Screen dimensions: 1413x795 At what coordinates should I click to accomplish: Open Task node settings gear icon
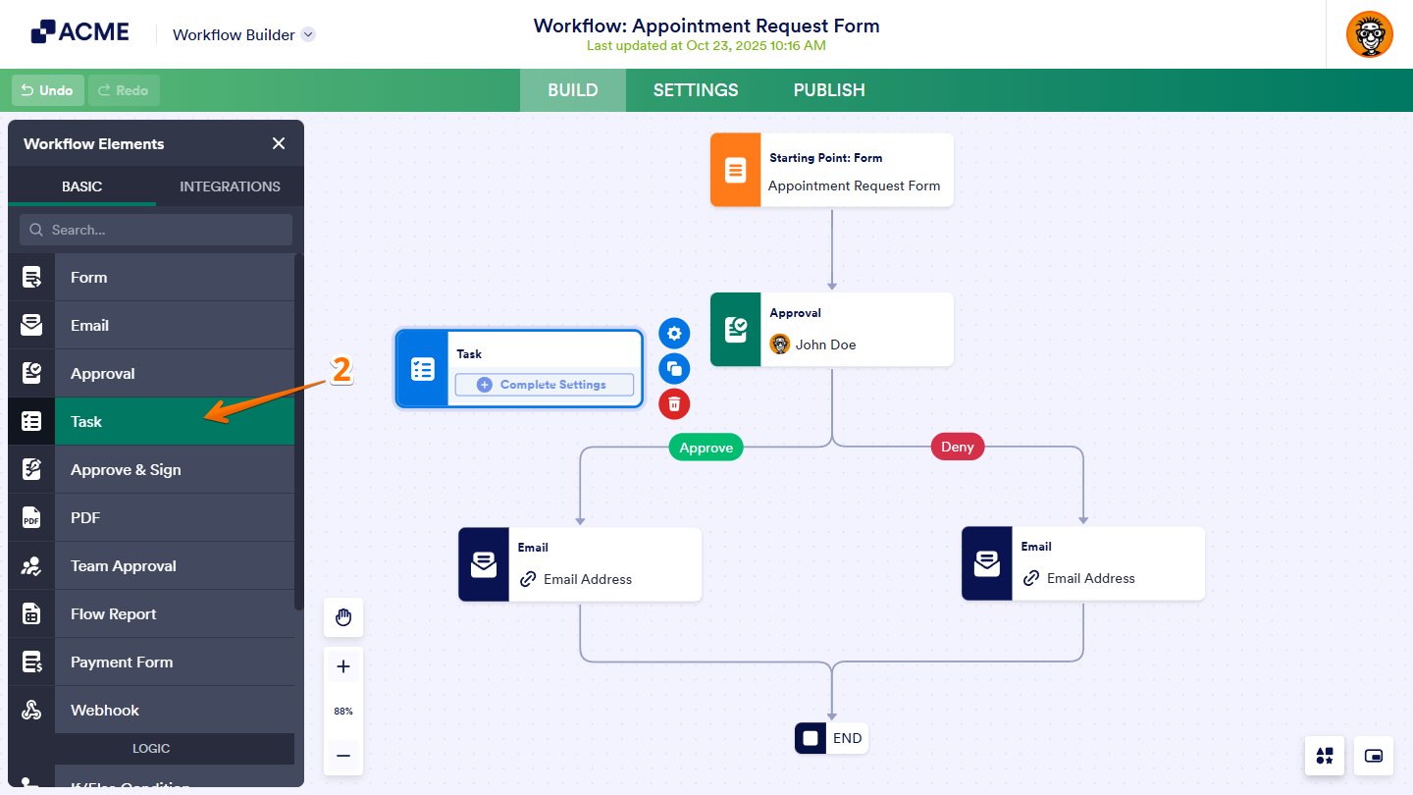coord(674,334)
